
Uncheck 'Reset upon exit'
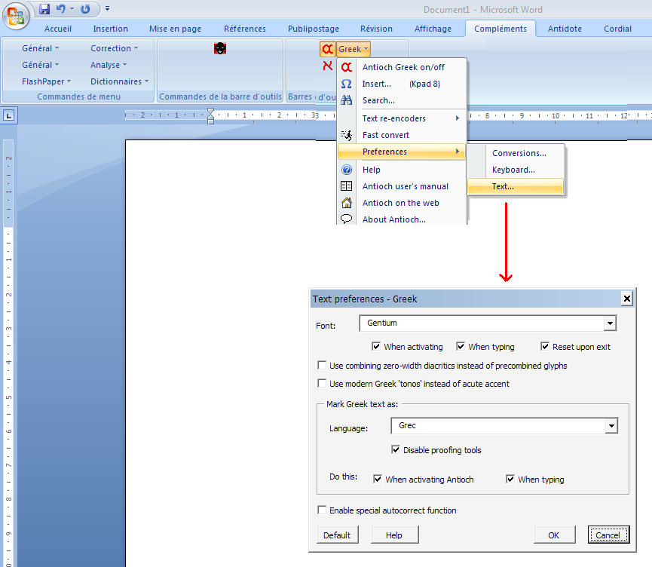(545, 346)
